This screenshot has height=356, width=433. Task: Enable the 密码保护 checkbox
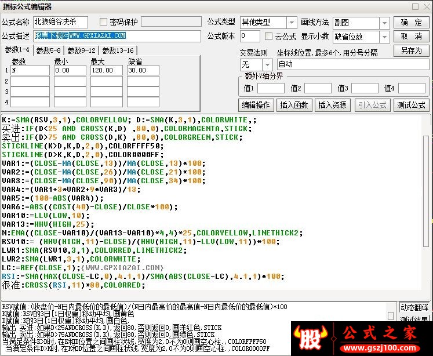pos(104,22)
